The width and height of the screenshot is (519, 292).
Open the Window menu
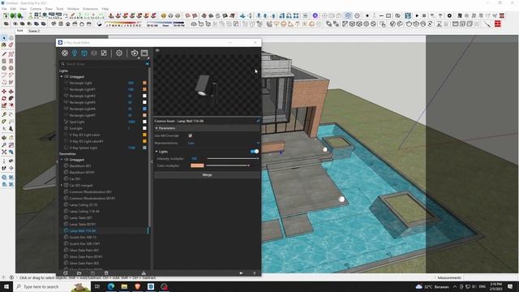pos(73,9)
